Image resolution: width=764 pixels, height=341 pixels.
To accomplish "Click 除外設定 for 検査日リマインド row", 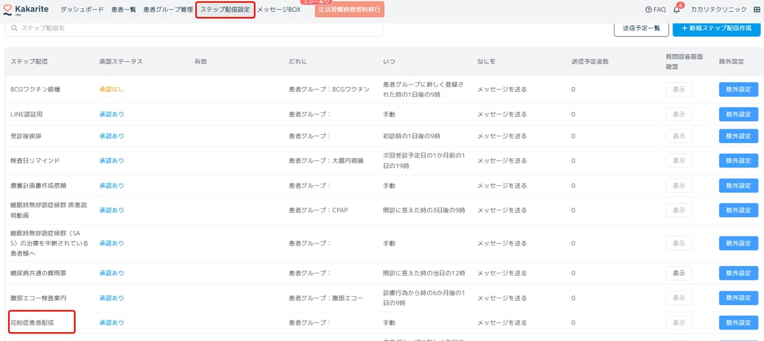I will pos(738,161).
